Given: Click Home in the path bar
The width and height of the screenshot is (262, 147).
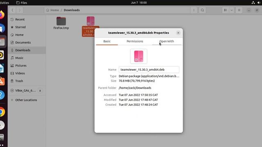Looking at the screenshot, I should (52, 10).
